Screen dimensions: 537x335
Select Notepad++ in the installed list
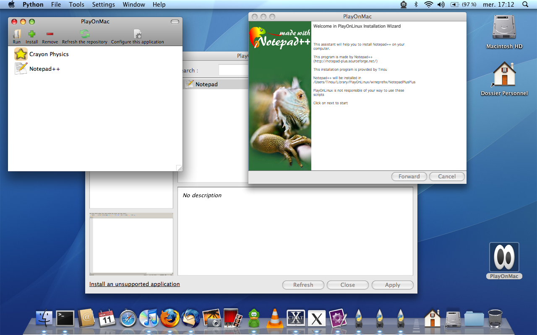[x=44, y=69]
